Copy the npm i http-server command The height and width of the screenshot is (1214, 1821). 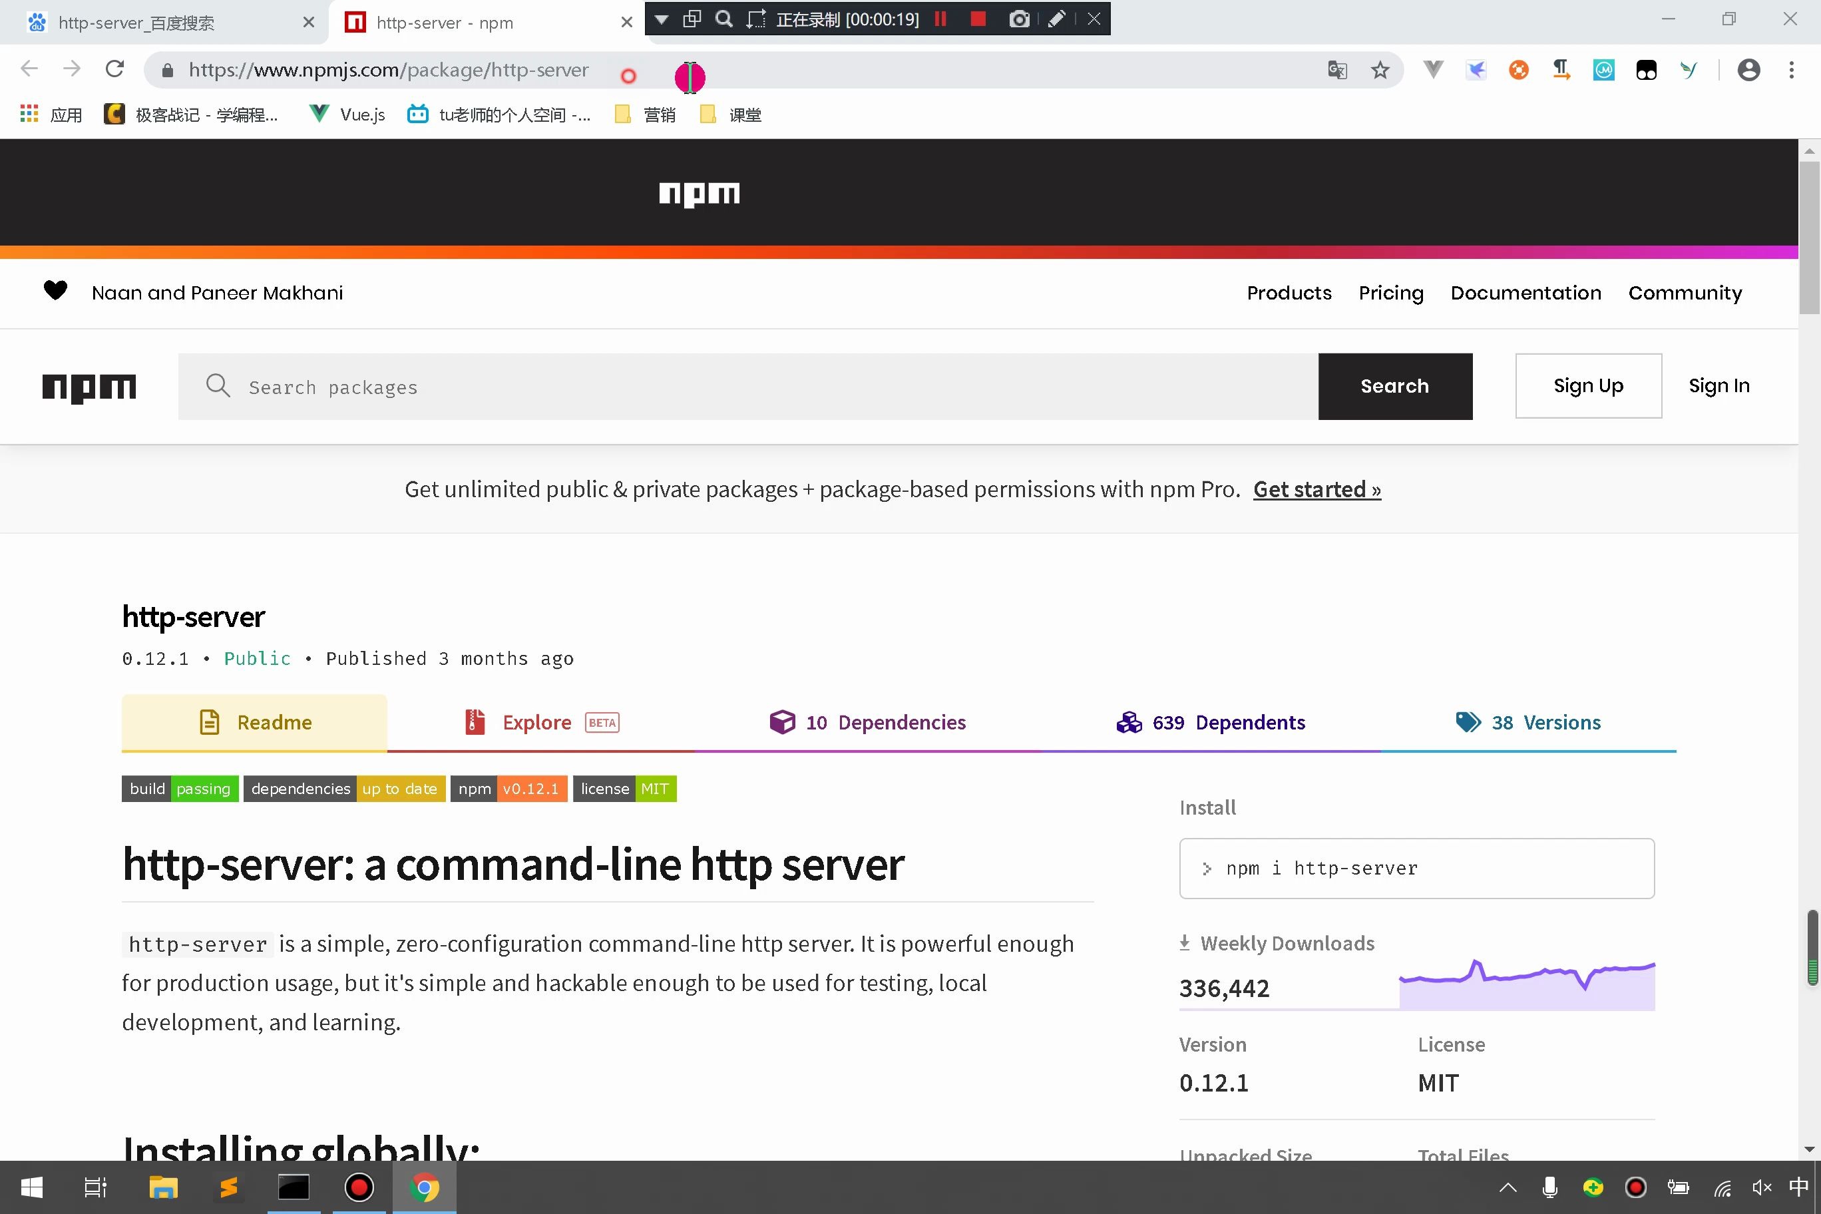(x=1416, y=869)
